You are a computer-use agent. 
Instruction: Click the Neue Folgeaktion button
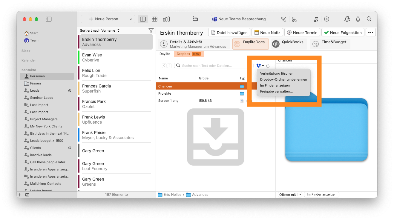coord(343,33)
